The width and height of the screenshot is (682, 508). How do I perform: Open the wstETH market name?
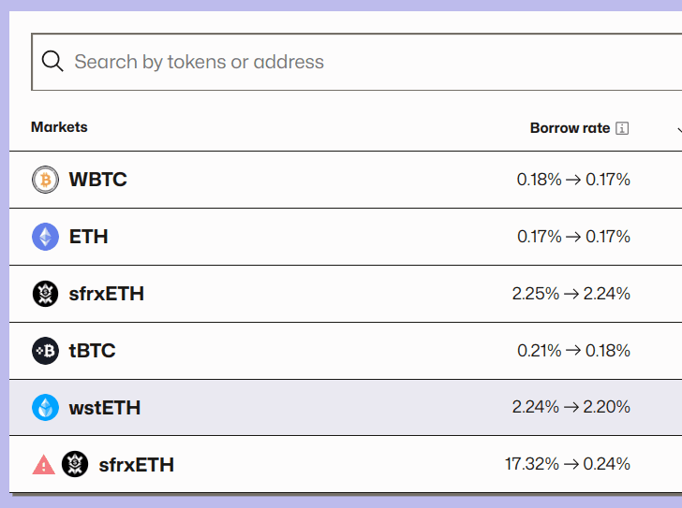[105, 408]
